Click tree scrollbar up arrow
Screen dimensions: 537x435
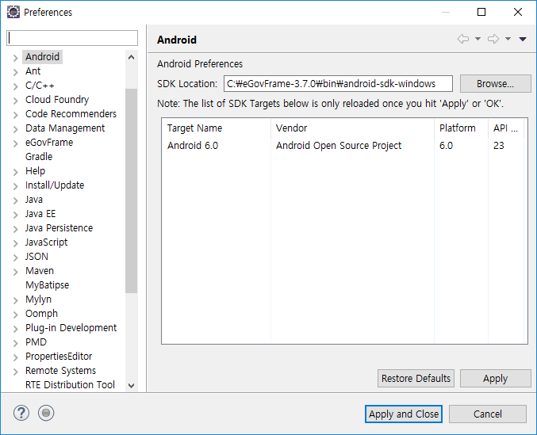tap(131, 57)
